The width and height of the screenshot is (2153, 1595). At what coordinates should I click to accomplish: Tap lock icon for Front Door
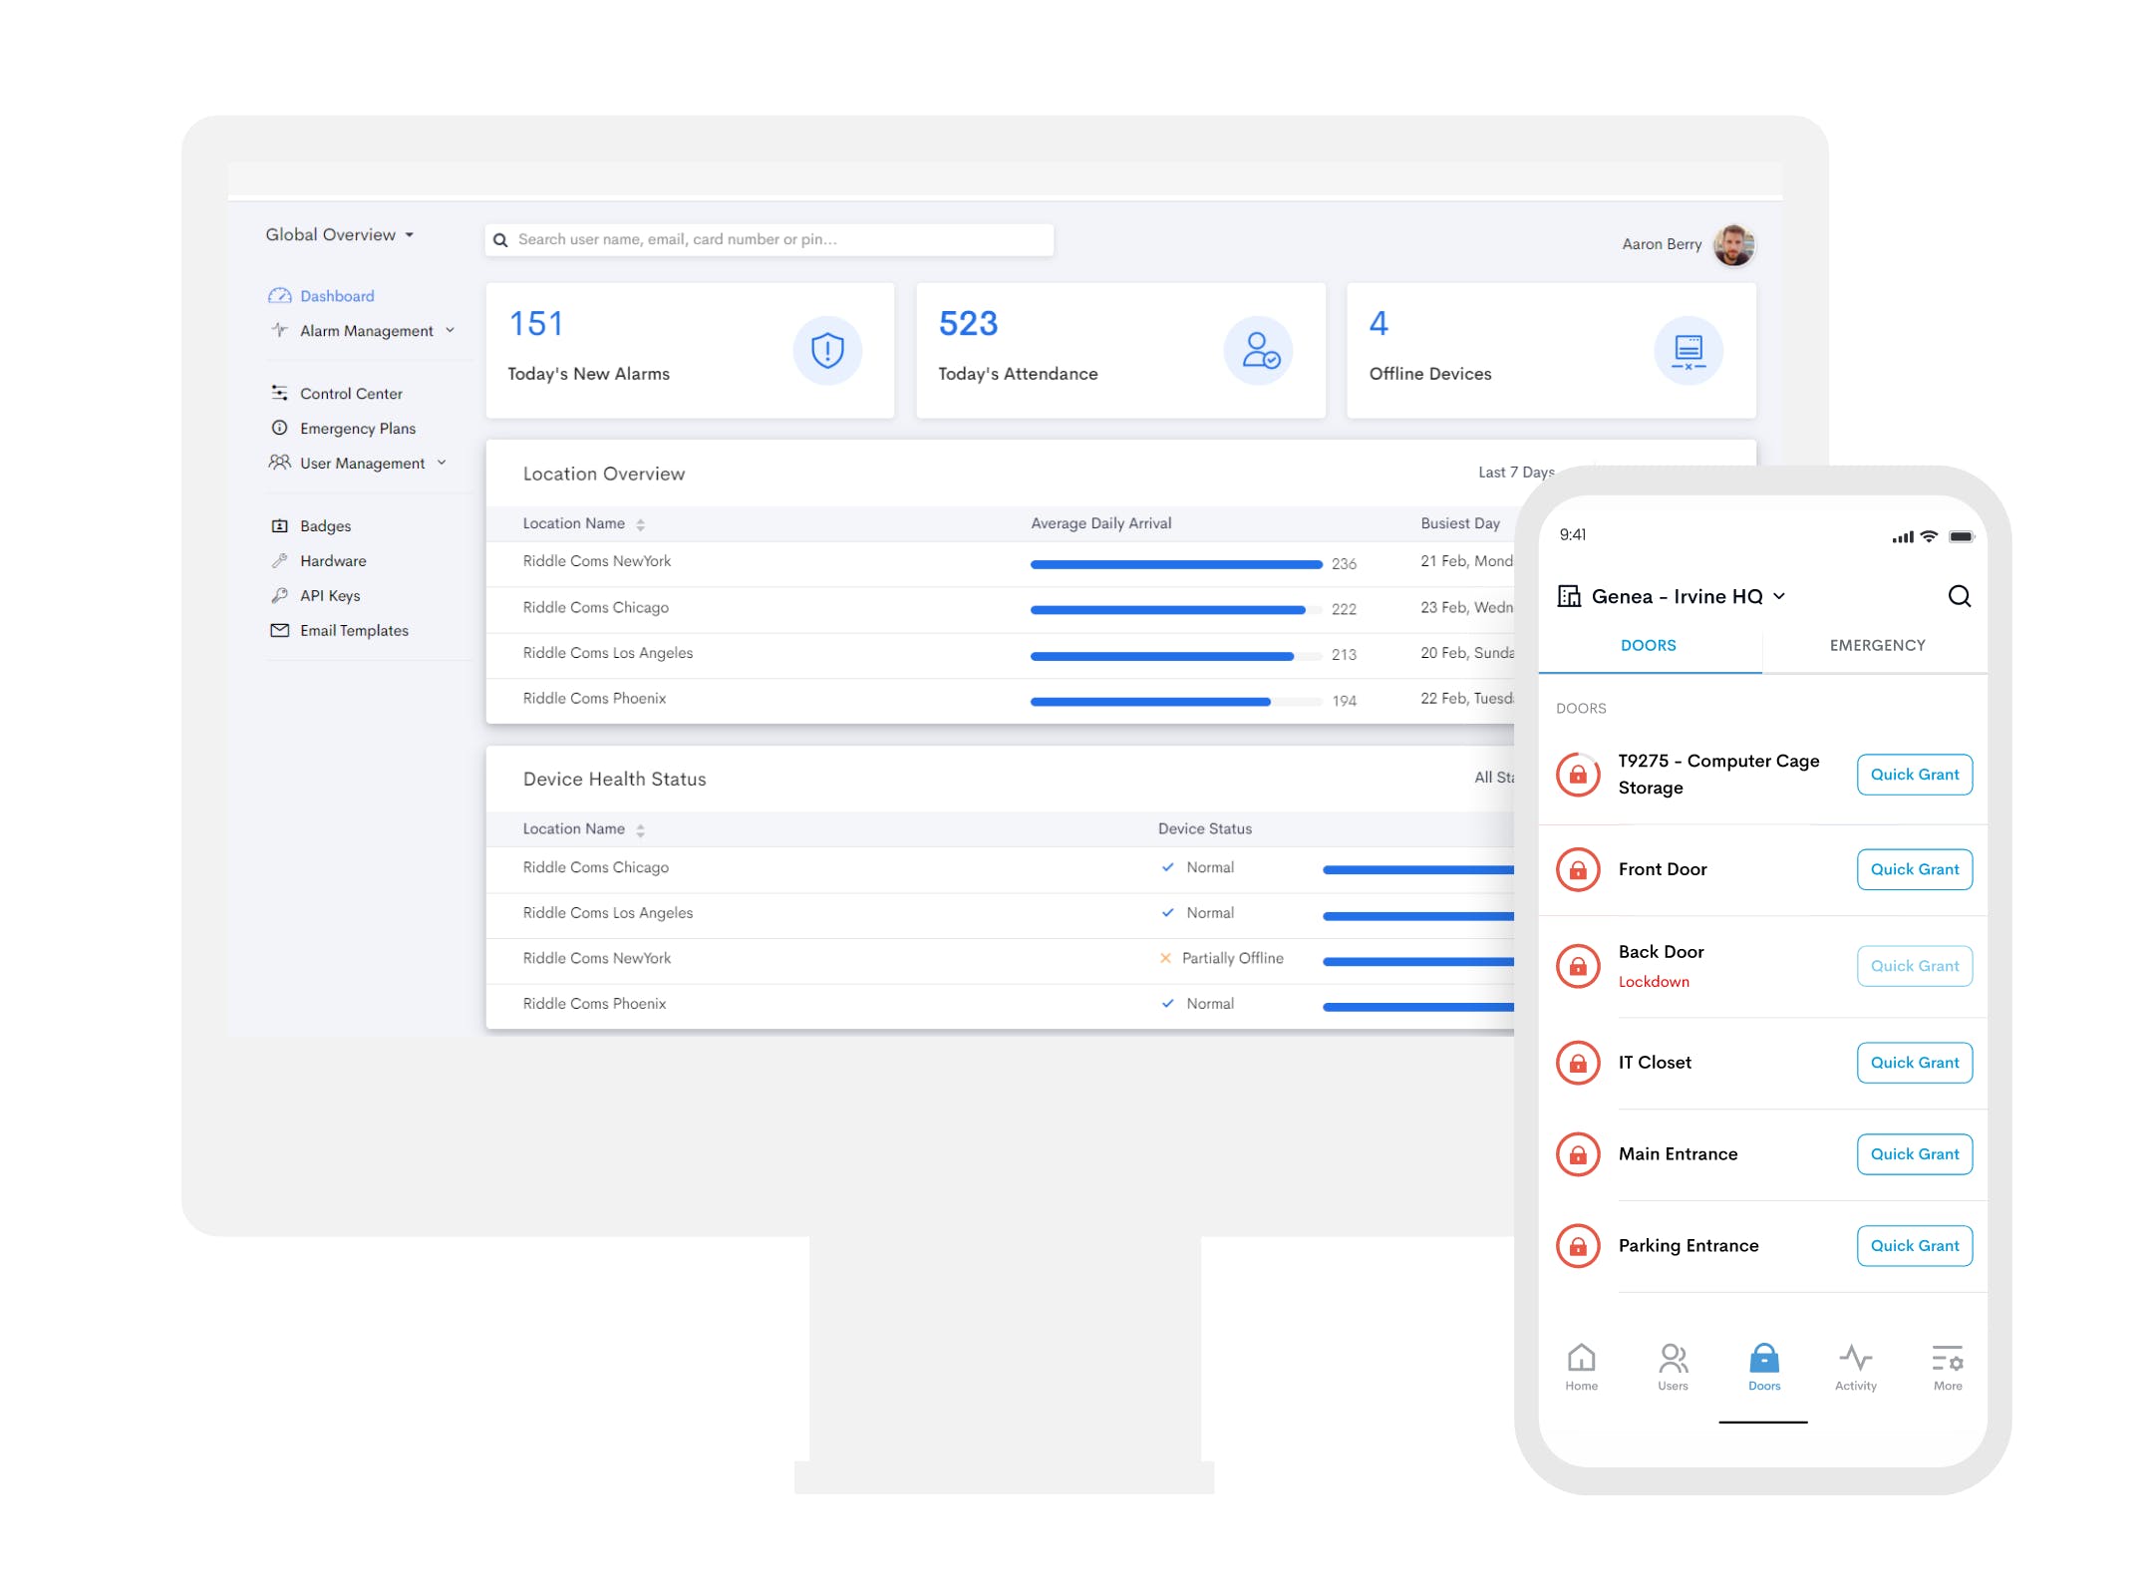tap(1578, 869)
